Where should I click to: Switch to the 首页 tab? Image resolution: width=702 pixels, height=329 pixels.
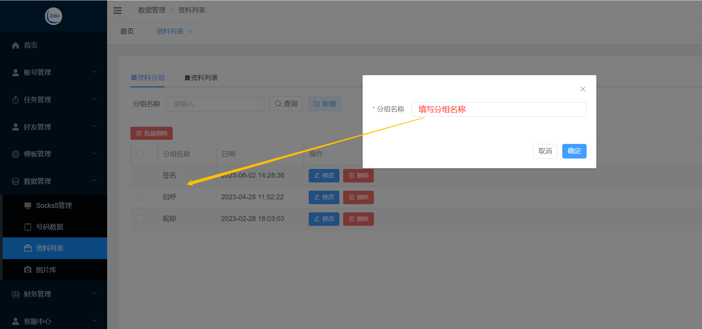127,31
